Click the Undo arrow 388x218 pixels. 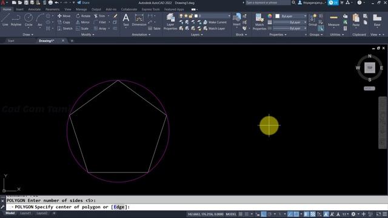coord(56,2)
